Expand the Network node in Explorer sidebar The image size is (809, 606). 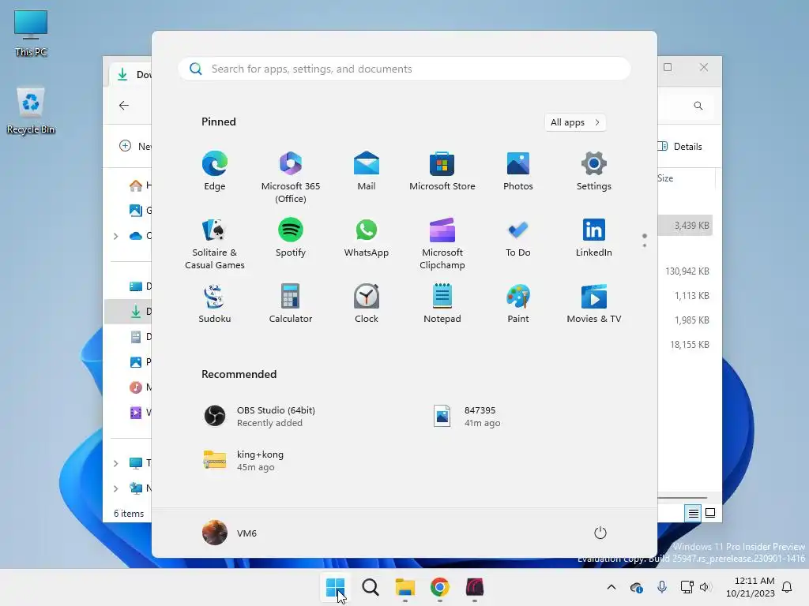[116, 488]
